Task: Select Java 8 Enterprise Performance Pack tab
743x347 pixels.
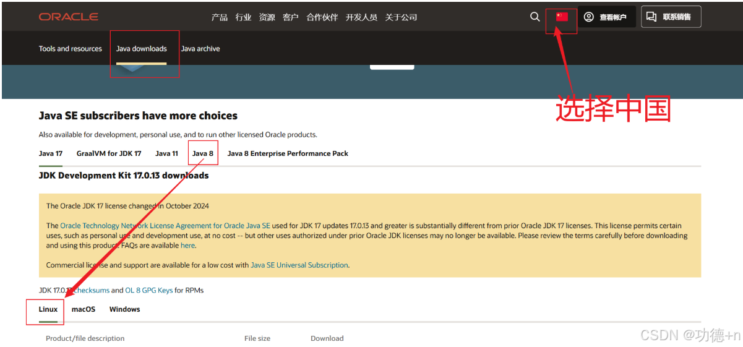Action: 288,153
